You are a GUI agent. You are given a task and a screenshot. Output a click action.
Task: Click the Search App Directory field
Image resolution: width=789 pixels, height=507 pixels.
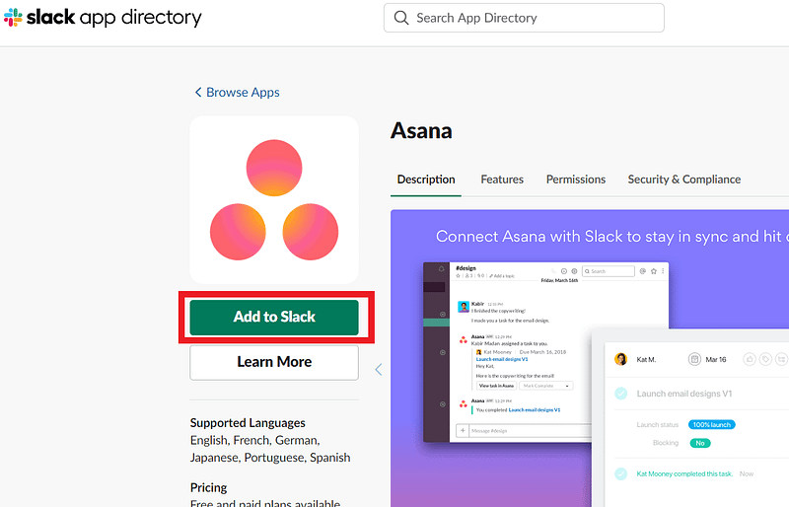point(524,18)
